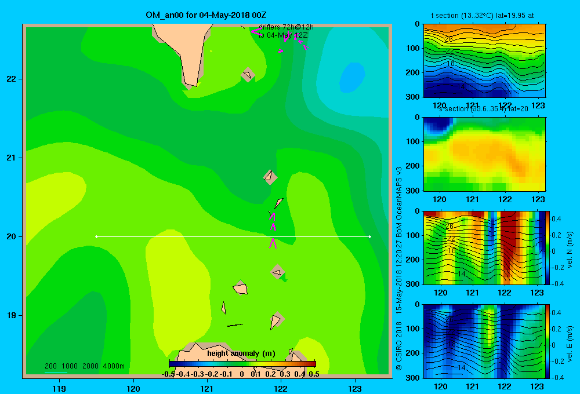Click the "26" contour label in the temperature section

[449, 39]
